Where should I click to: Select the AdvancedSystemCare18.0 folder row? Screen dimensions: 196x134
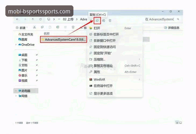(63, 39)
